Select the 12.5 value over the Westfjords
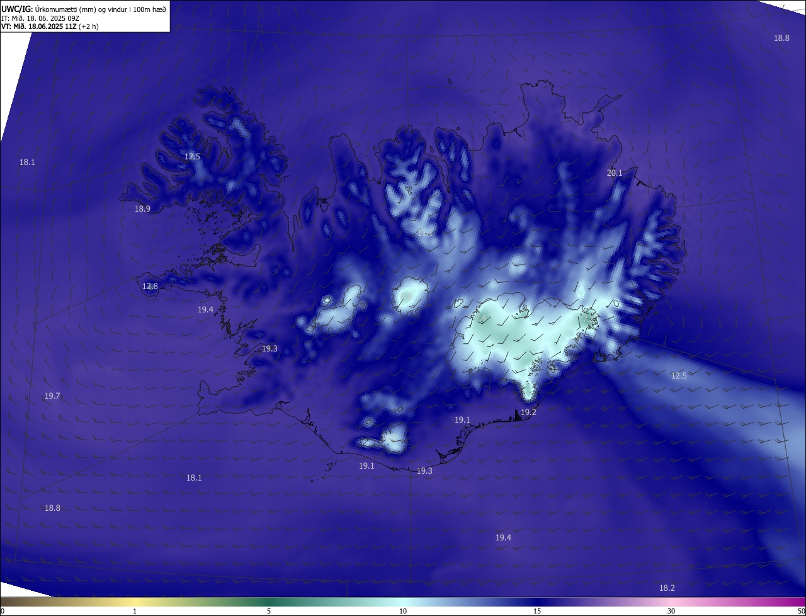The image size is (806, 616). [x=192, y=157]
